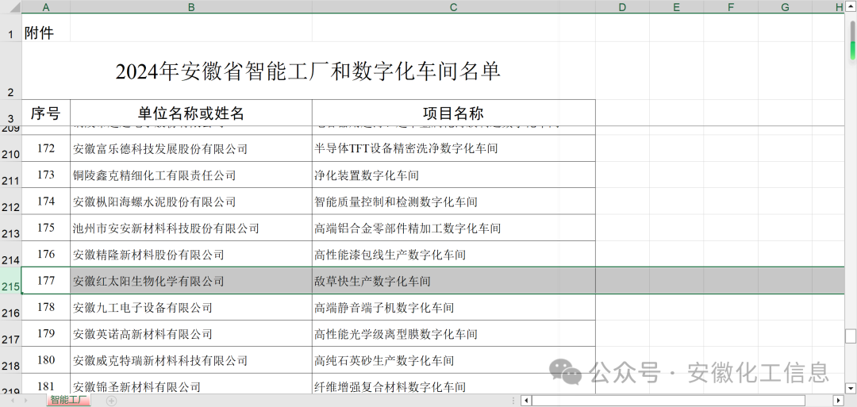Click cell 高性能漆包线生产数字化车间
The width and height of the screenshot is (857, 407).
click(454, 254)
